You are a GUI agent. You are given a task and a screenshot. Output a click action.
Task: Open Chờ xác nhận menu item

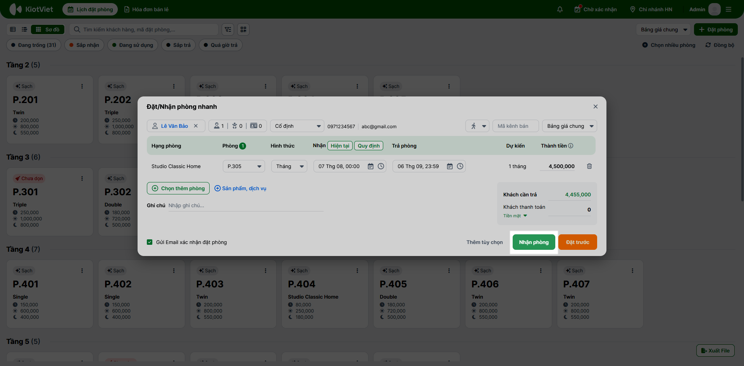tap(595, 9)
